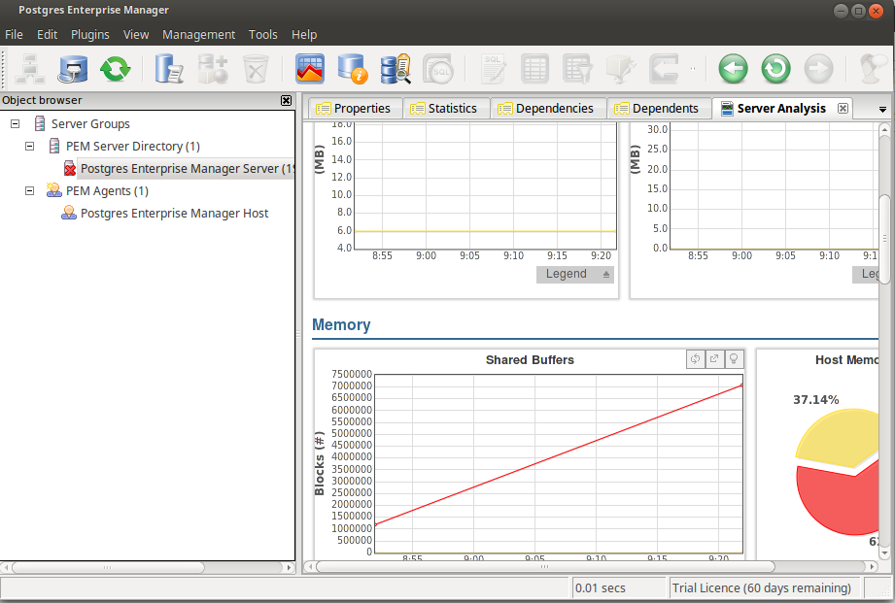
Task: Open the Edit menu
Action: (47, 35)
